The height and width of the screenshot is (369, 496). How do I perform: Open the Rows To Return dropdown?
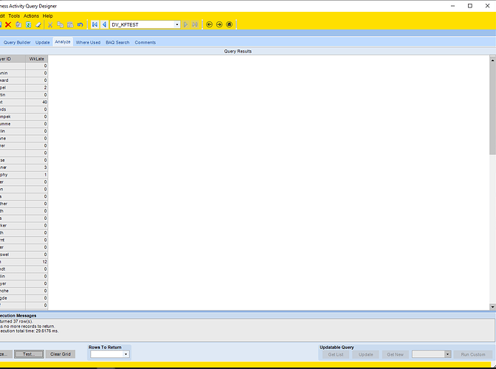[x=125, y=354]
